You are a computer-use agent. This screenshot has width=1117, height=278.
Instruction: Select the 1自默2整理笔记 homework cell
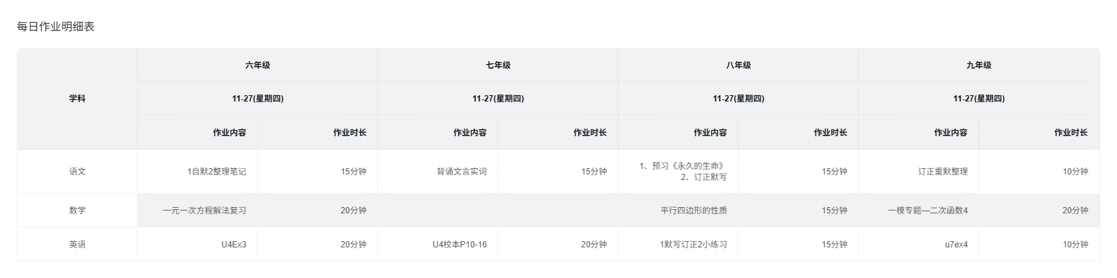[x=216, y=172]
